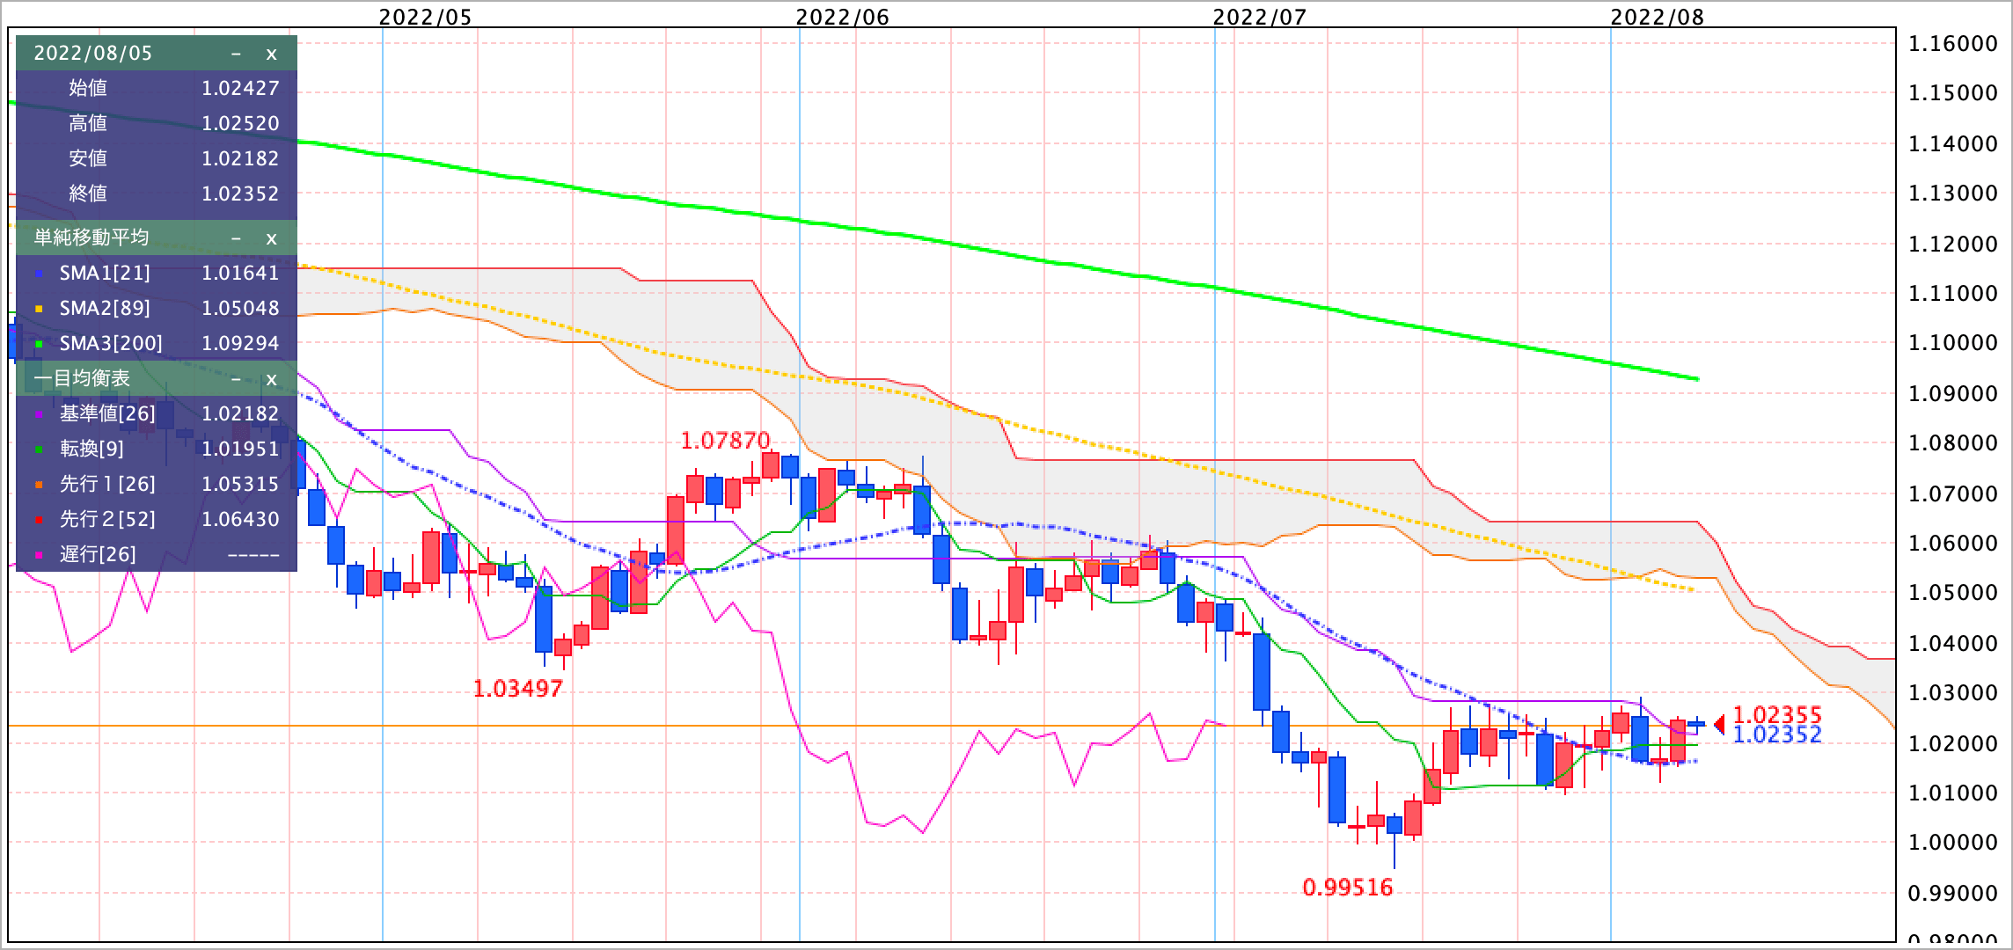Click the 1.03497 low price annotation
This screenshot has width=2013, height=950.
518,689
